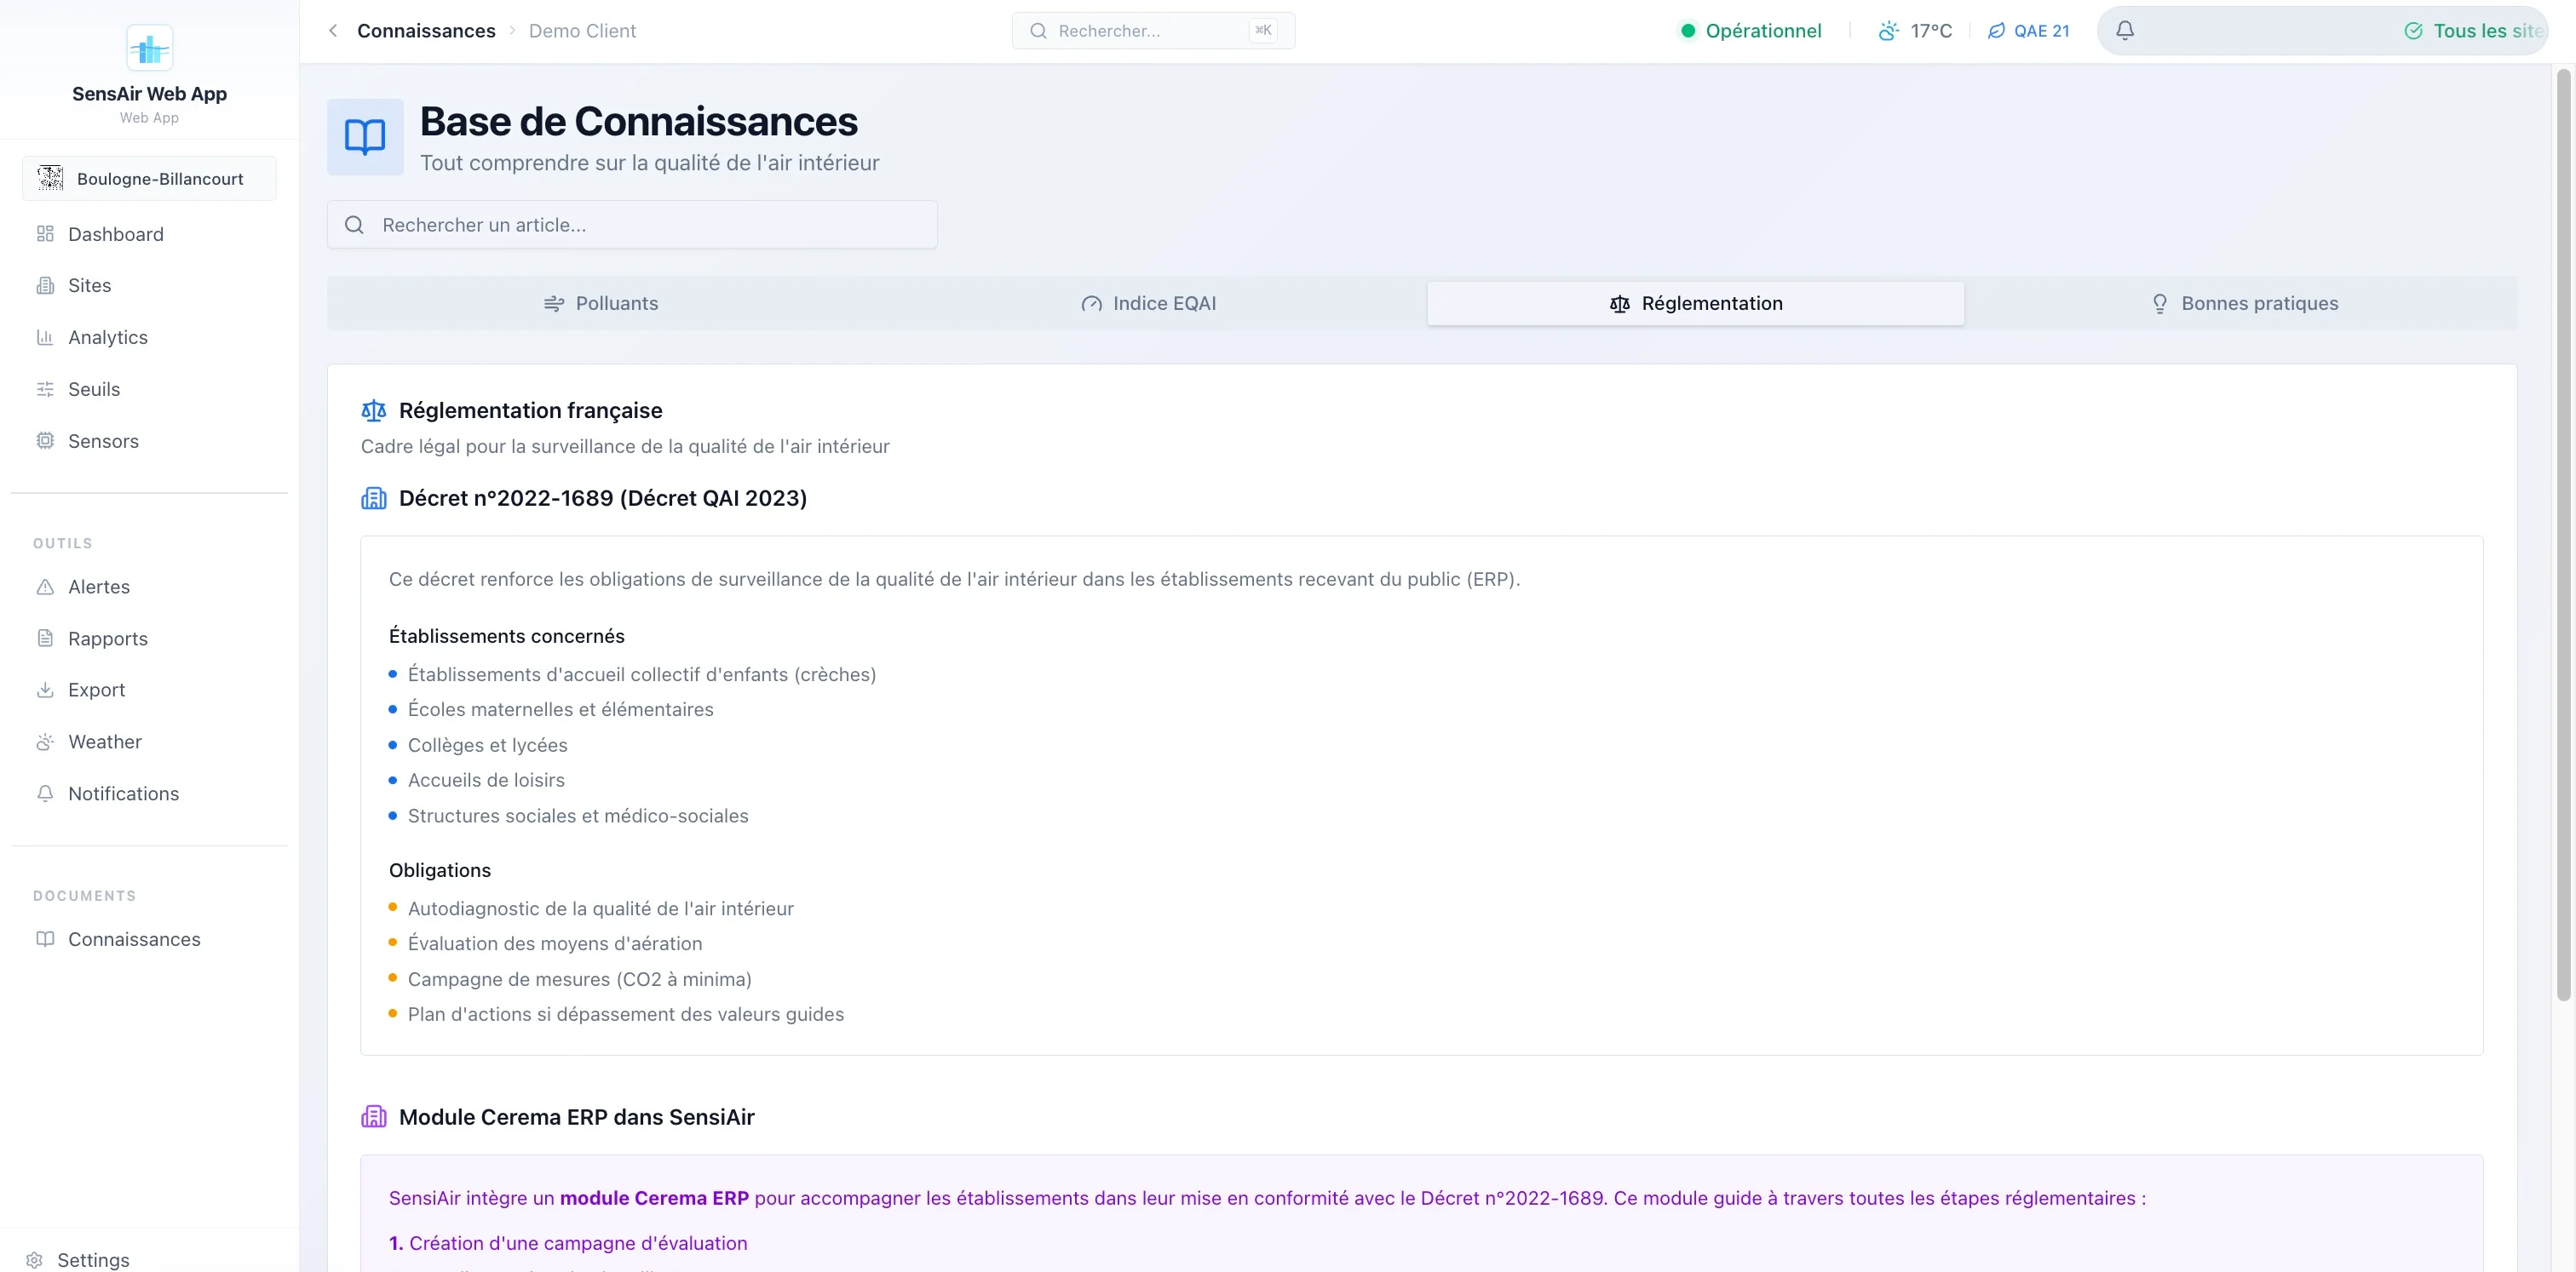
Task: Open the Rapports page
Action: (149, 639)
